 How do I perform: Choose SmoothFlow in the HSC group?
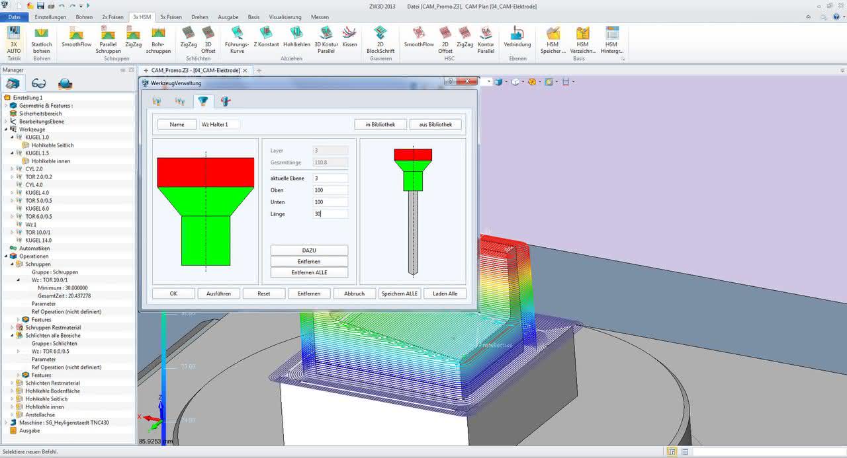tap(419, 38)
